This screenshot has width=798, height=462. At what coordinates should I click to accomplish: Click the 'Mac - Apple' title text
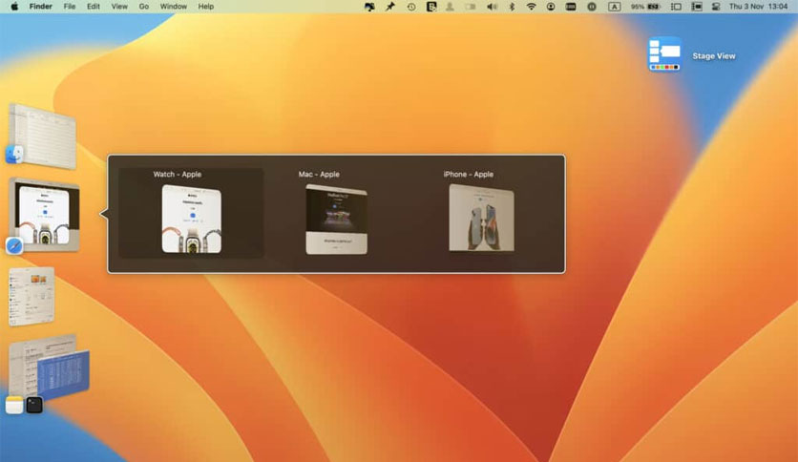pyautogui.click(x=319, y=174)
